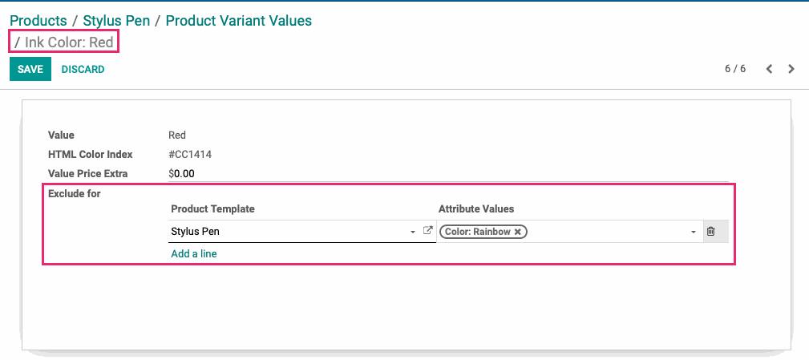Open Stylus Pen template external link icon
This screenshot has height=360, width=809.
coord(427,231)
